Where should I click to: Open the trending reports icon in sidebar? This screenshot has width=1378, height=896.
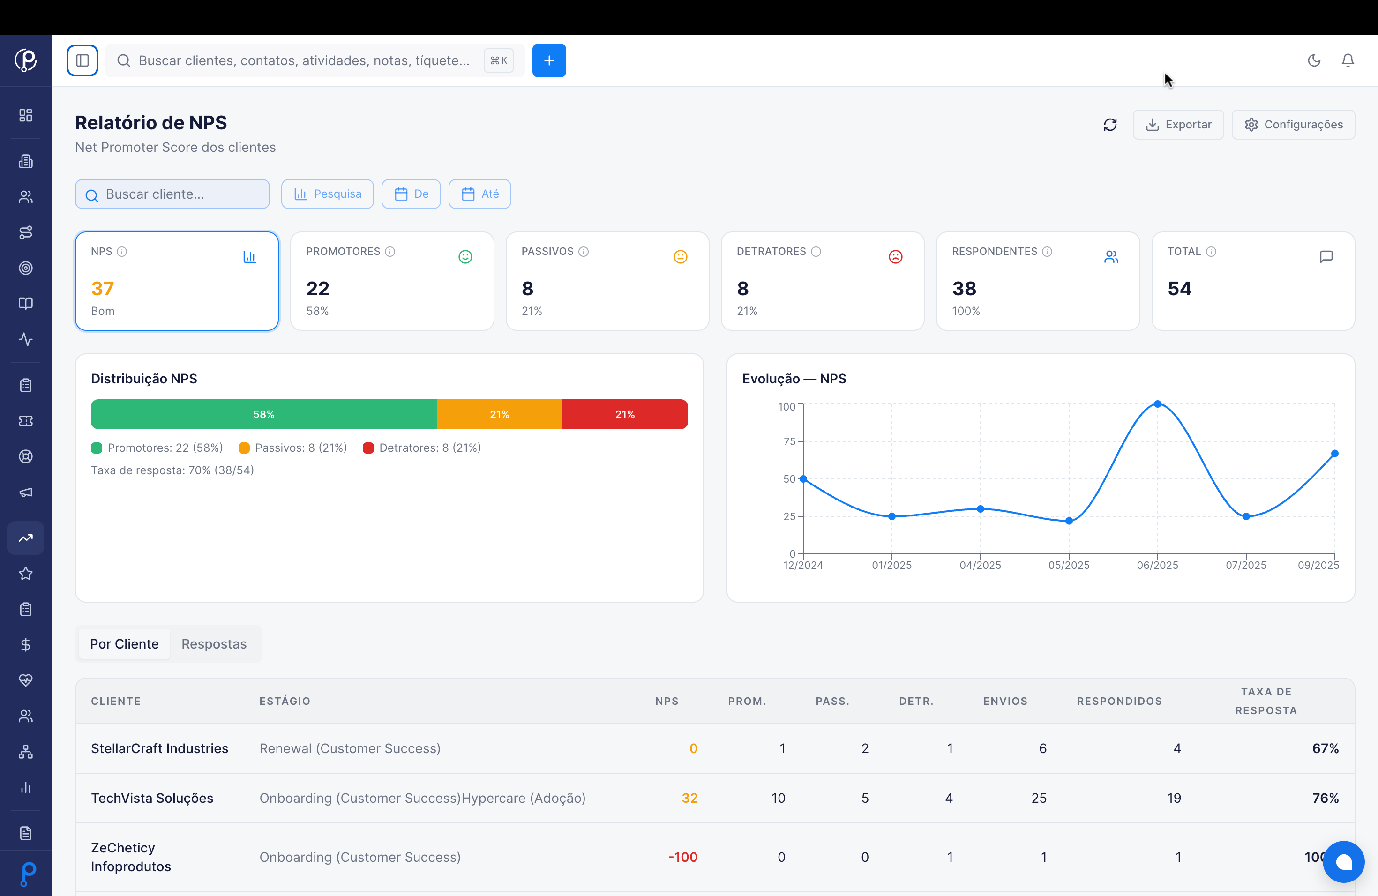[25, 538]
